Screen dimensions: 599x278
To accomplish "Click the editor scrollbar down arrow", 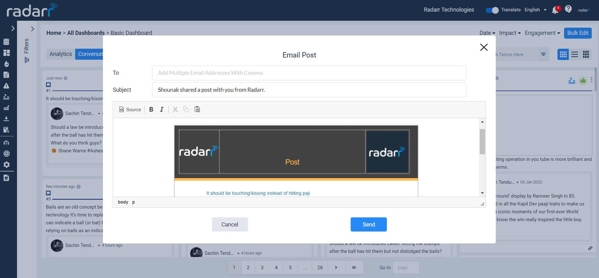I will 482,193.
